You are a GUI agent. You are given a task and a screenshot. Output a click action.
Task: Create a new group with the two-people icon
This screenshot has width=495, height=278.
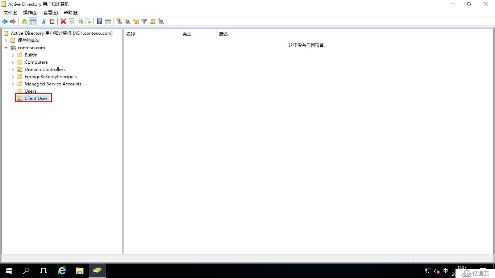tap(128, 22)
